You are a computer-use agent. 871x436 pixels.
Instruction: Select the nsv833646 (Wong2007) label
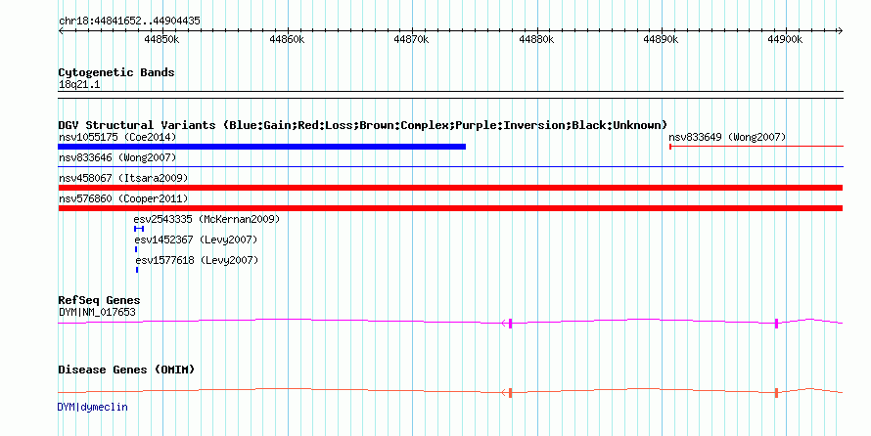tap(117, 157)
